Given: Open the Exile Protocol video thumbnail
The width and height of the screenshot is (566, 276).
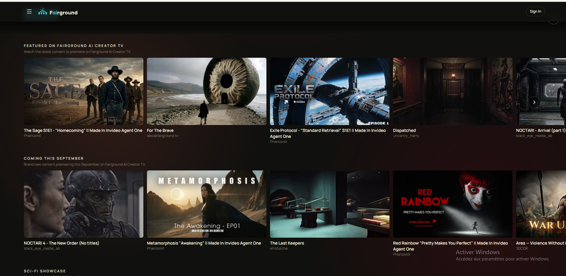Looking at the screenshot, I should click(x=329, y=91).
